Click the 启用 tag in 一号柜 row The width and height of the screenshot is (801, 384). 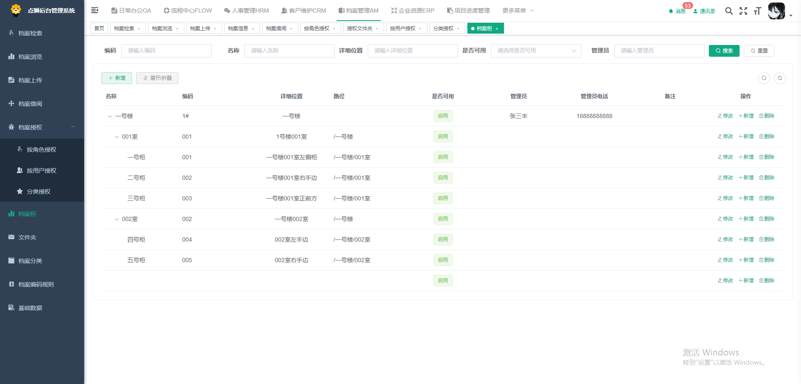coord(443,157)
